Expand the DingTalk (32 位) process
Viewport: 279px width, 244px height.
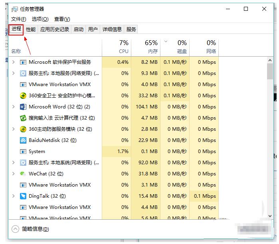pos(14,196)
